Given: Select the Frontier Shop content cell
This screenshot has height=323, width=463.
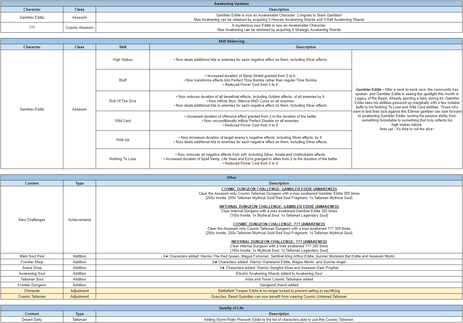Looking at the screenshot, I should (x=32, y=262).
